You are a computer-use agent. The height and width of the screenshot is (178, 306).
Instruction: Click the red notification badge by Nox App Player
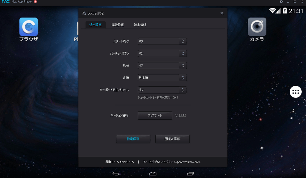tap(35, 2)
